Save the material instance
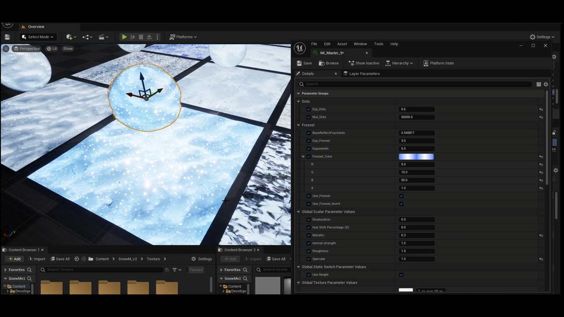This screenshot has width=564, height=317. (x=304, y=63)
